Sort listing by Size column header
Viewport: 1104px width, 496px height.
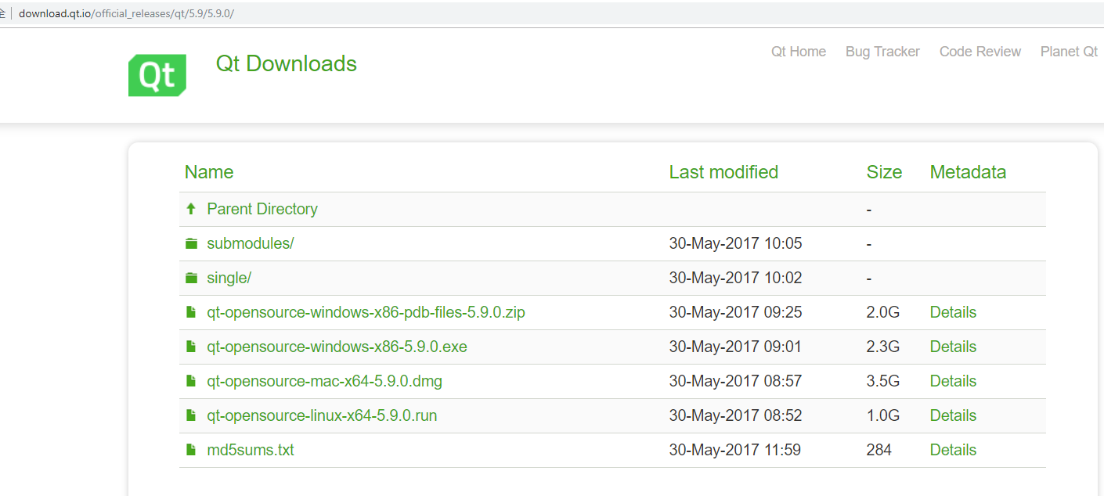coord(884,172)
